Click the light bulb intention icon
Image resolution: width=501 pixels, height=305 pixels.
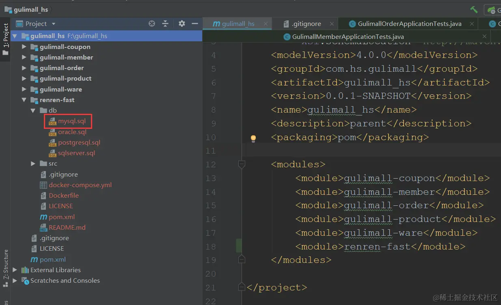point(253,139)
